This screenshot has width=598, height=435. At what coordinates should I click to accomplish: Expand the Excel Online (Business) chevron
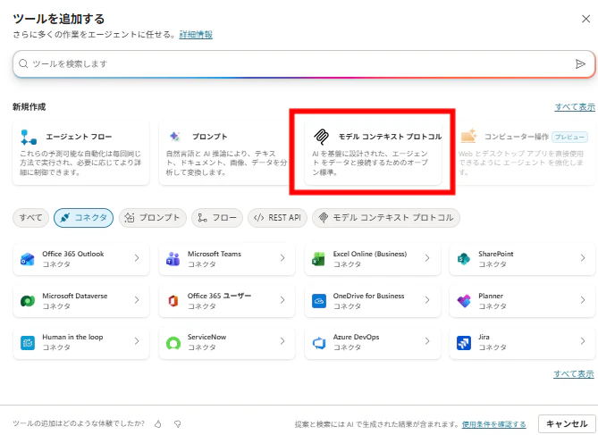[x=427, y=258]
